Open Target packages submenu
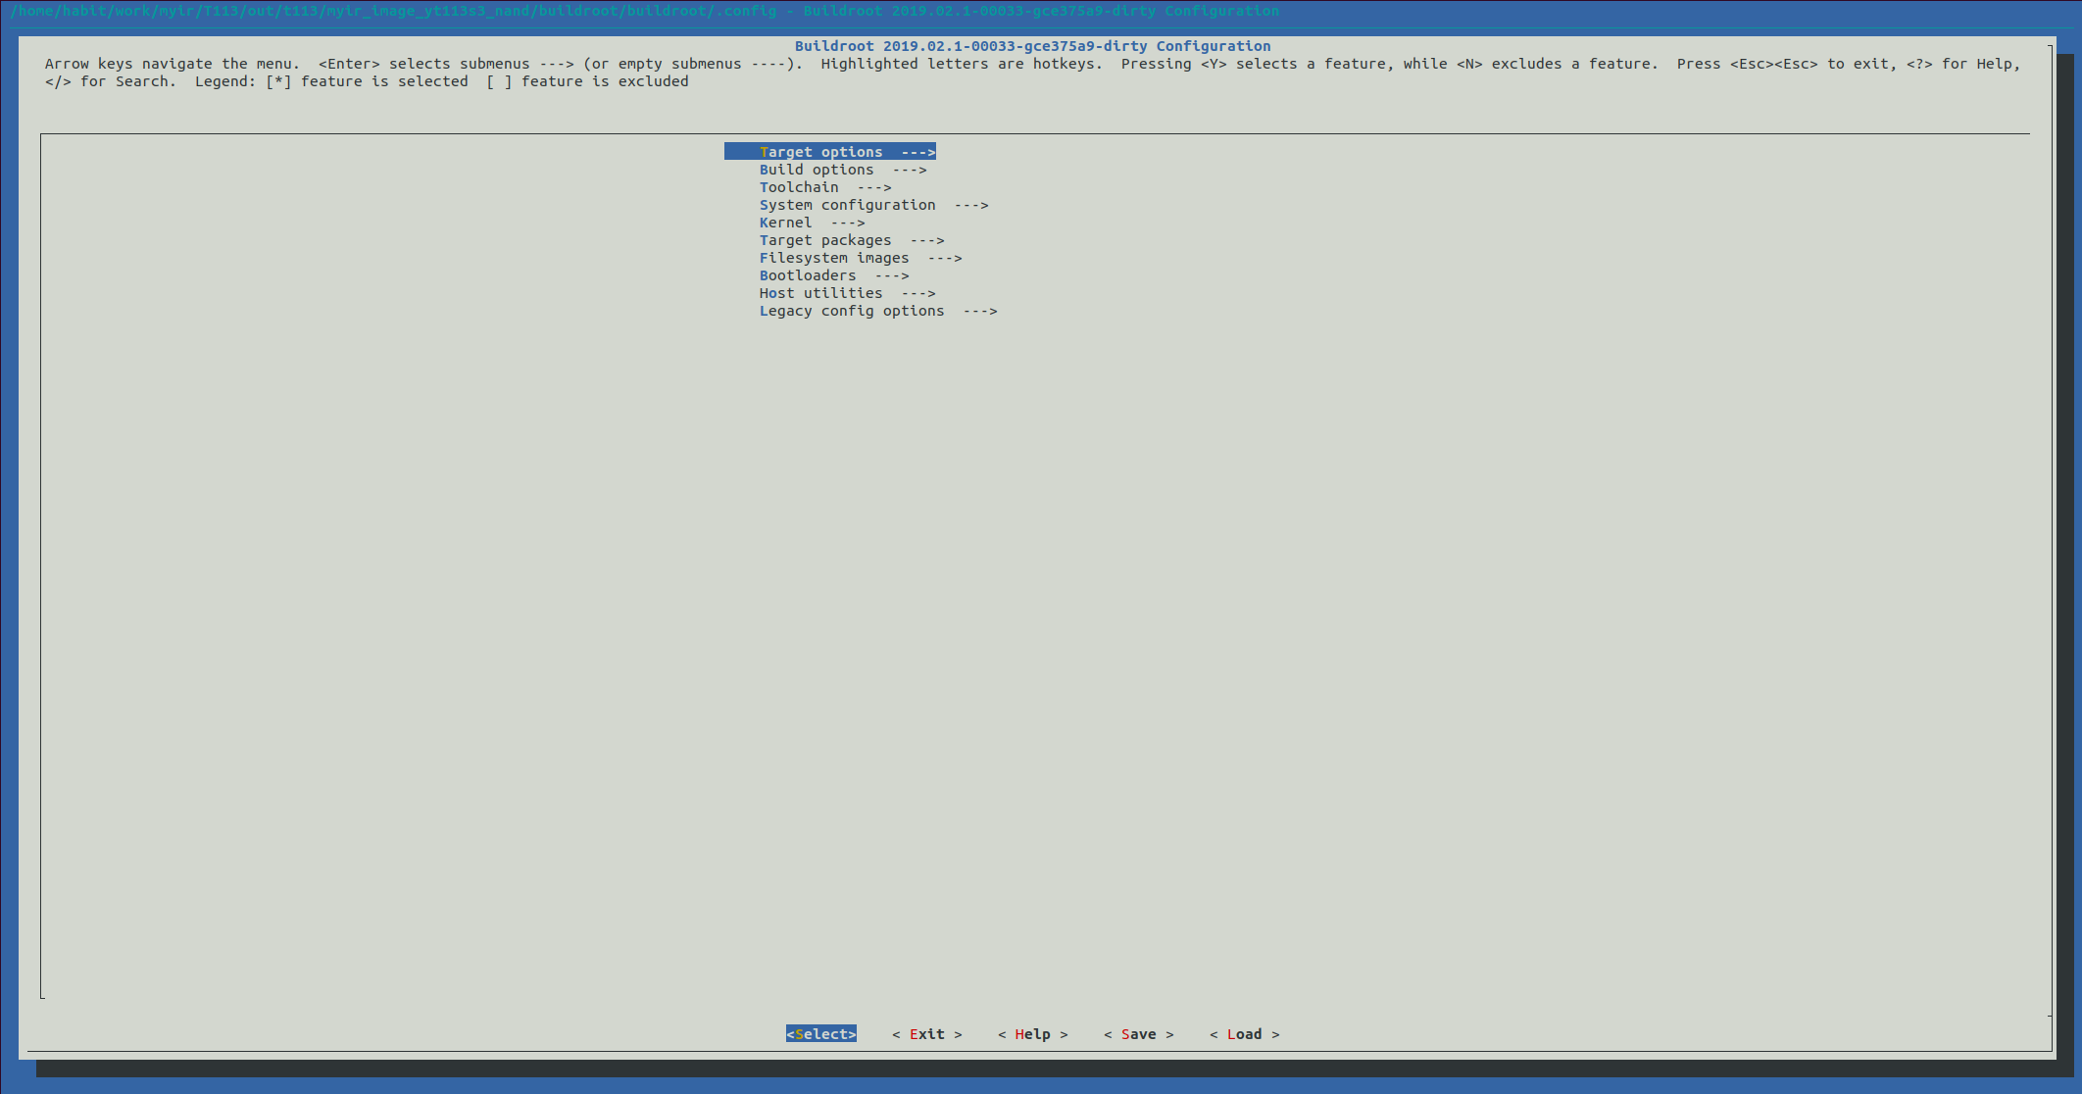Image resolution: width=2082 pixels, height=1094 pixels. pos(824,240)
